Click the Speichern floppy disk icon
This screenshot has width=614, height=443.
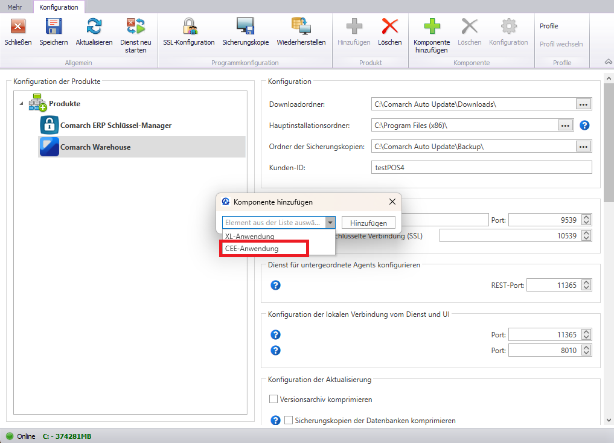click(54, 27)
